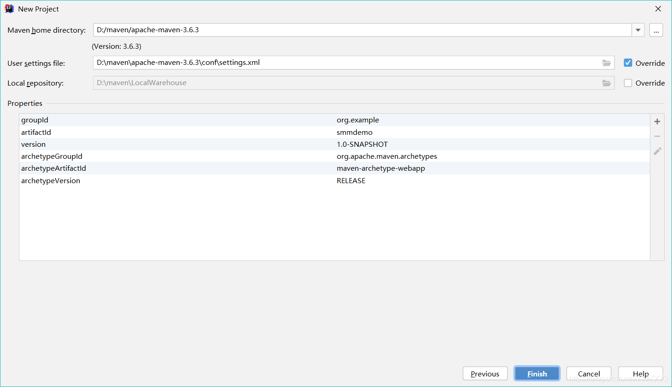The height and width of the screenshot is (387, 672).
Task: Click the edit property pencil icon
Action: [657, 151]
